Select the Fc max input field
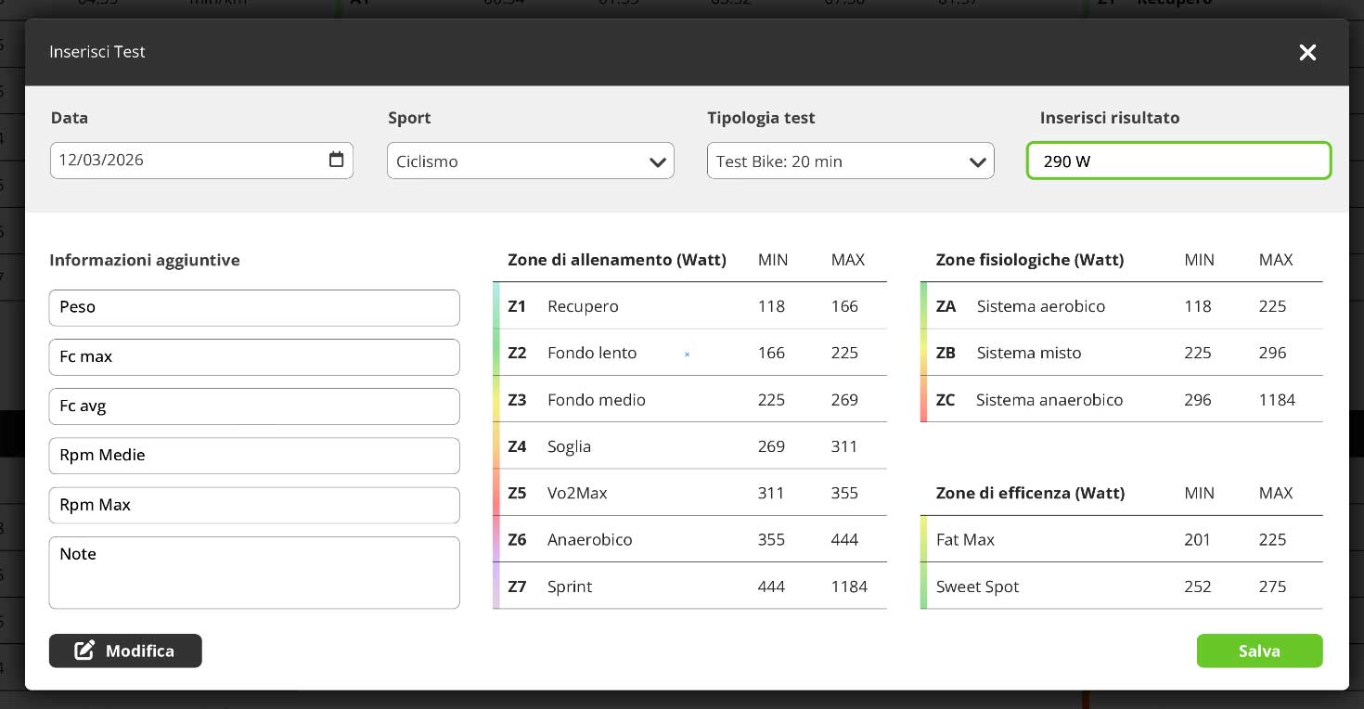The image size is (1364, 709). coord(254,356)
